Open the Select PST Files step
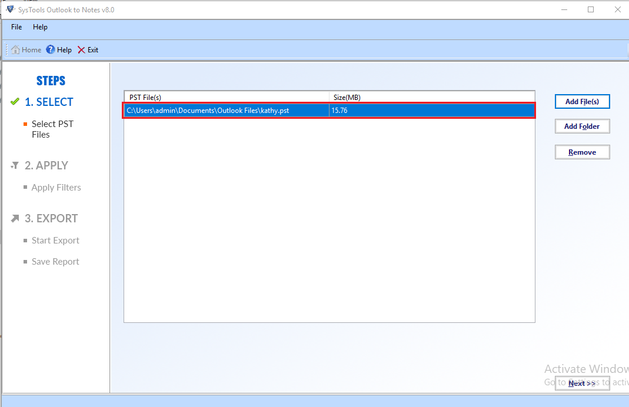The height and width of the screenshot is (407, 629). (x=52, y=129)
